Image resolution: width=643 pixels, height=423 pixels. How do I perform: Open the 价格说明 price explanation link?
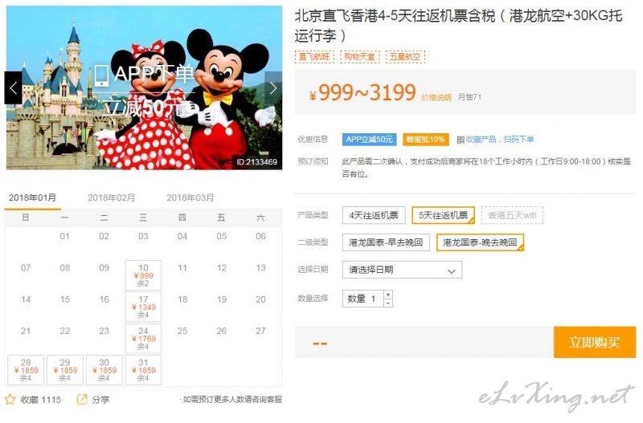pos(436,97)
